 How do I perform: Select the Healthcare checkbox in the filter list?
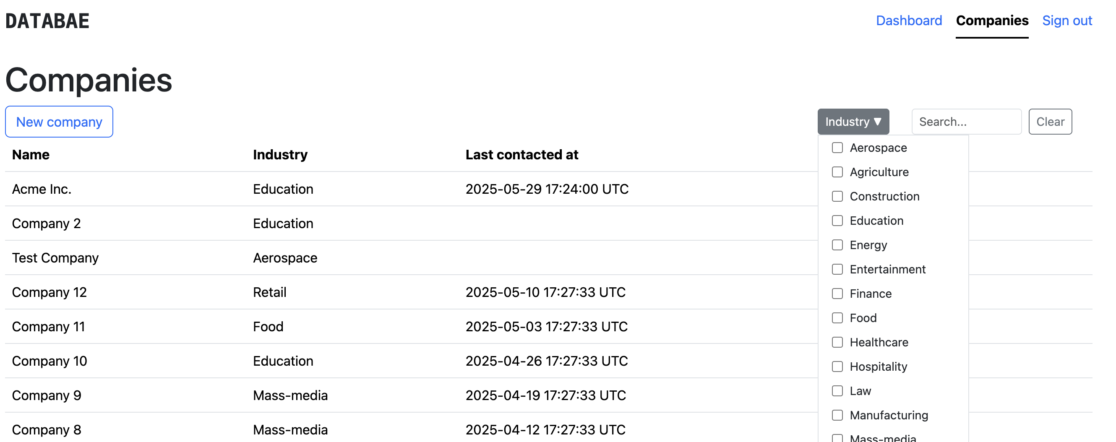point(837,342)
